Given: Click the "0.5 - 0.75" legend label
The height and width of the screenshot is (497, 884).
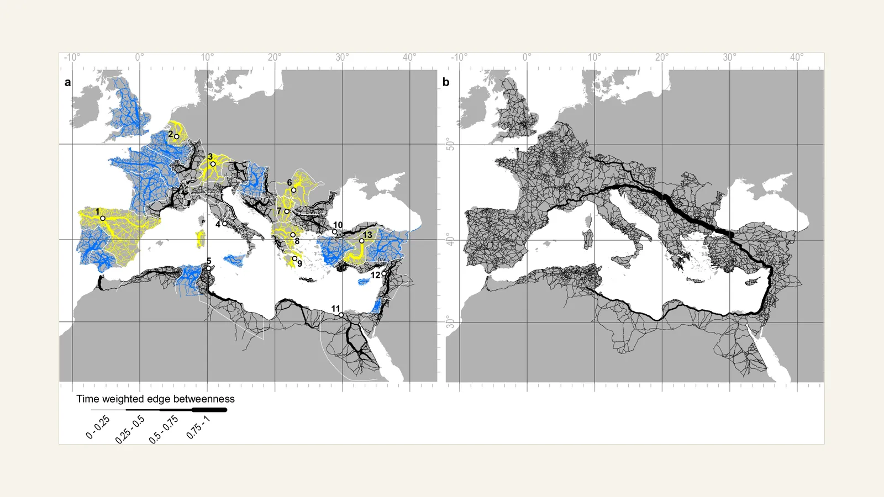Looking at the screenshot, I should [x=164, y=430].
